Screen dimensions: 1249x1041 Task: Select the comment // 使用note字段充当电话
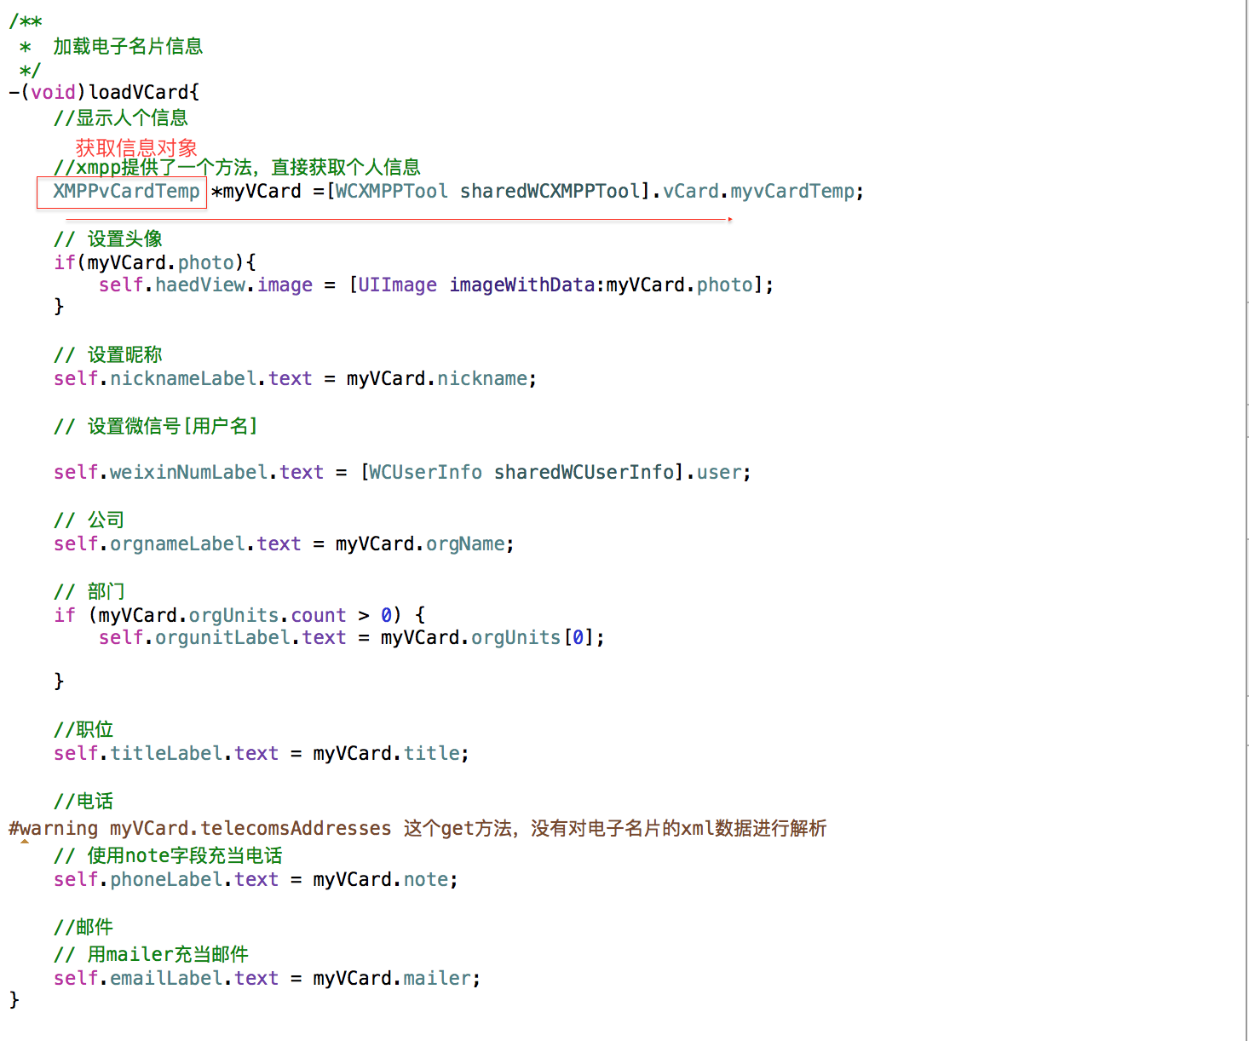point(168,855)
